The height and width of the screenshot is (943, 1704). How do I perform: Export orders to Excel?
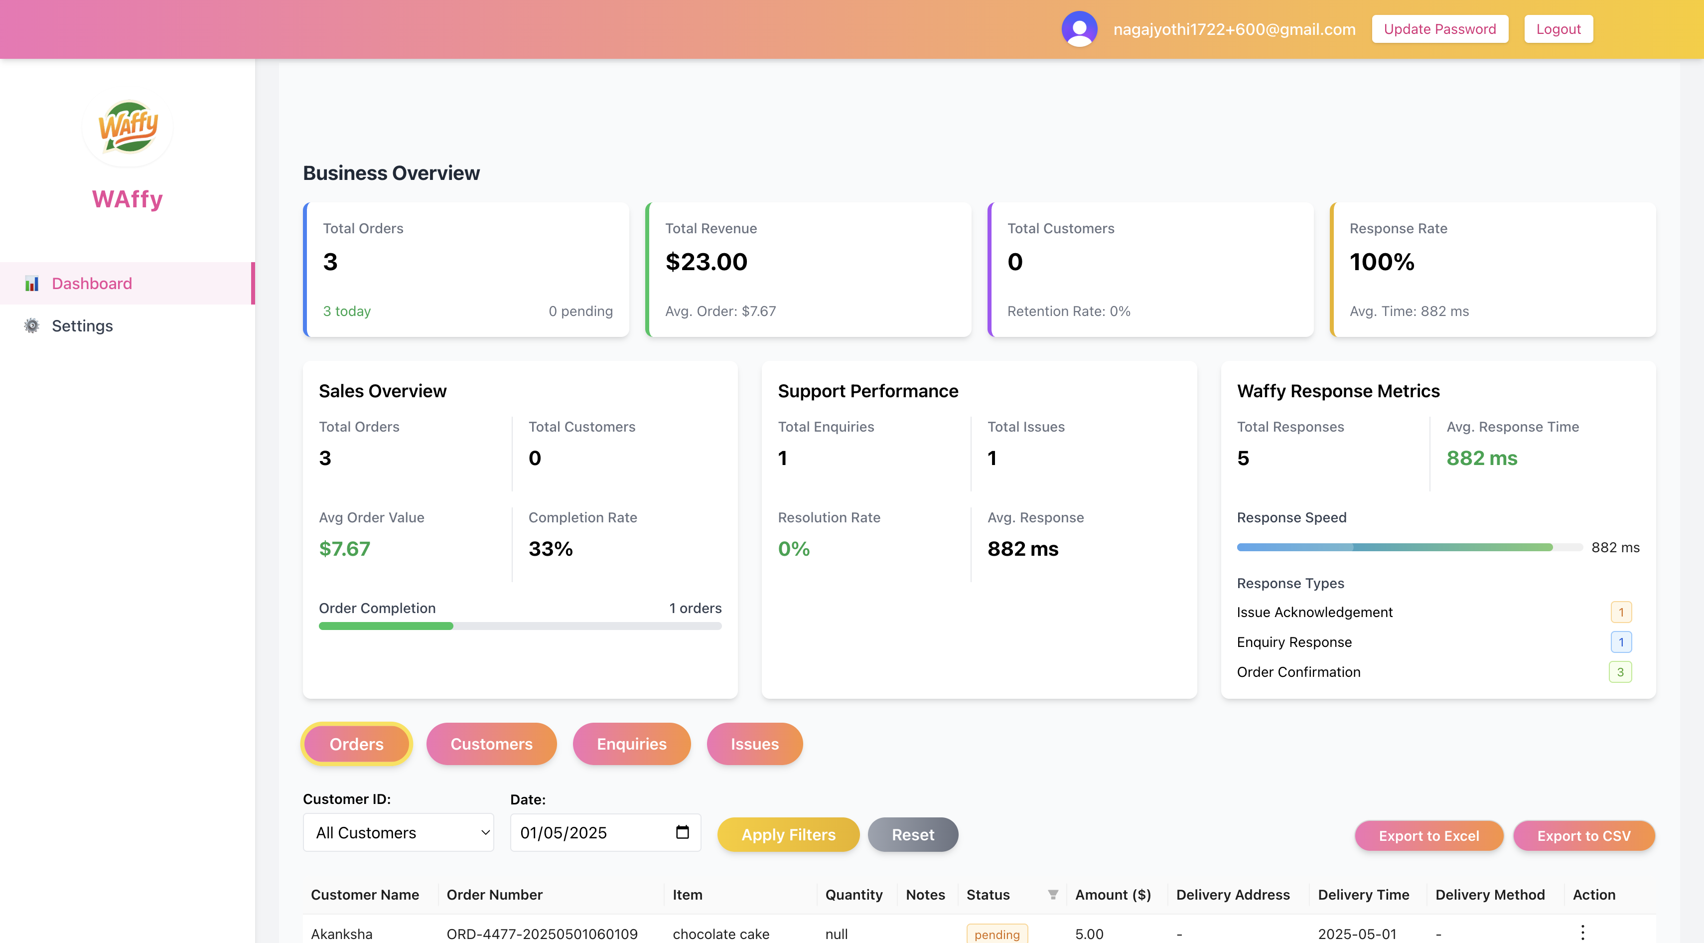tap(1428, 836)
